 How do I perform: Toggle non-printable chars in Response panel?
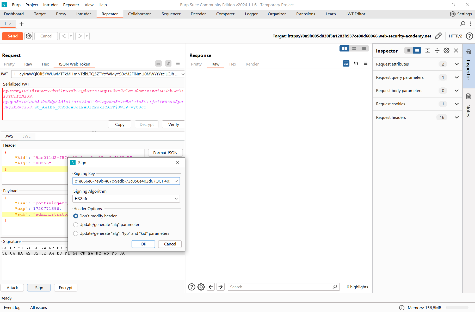point(356,63)
